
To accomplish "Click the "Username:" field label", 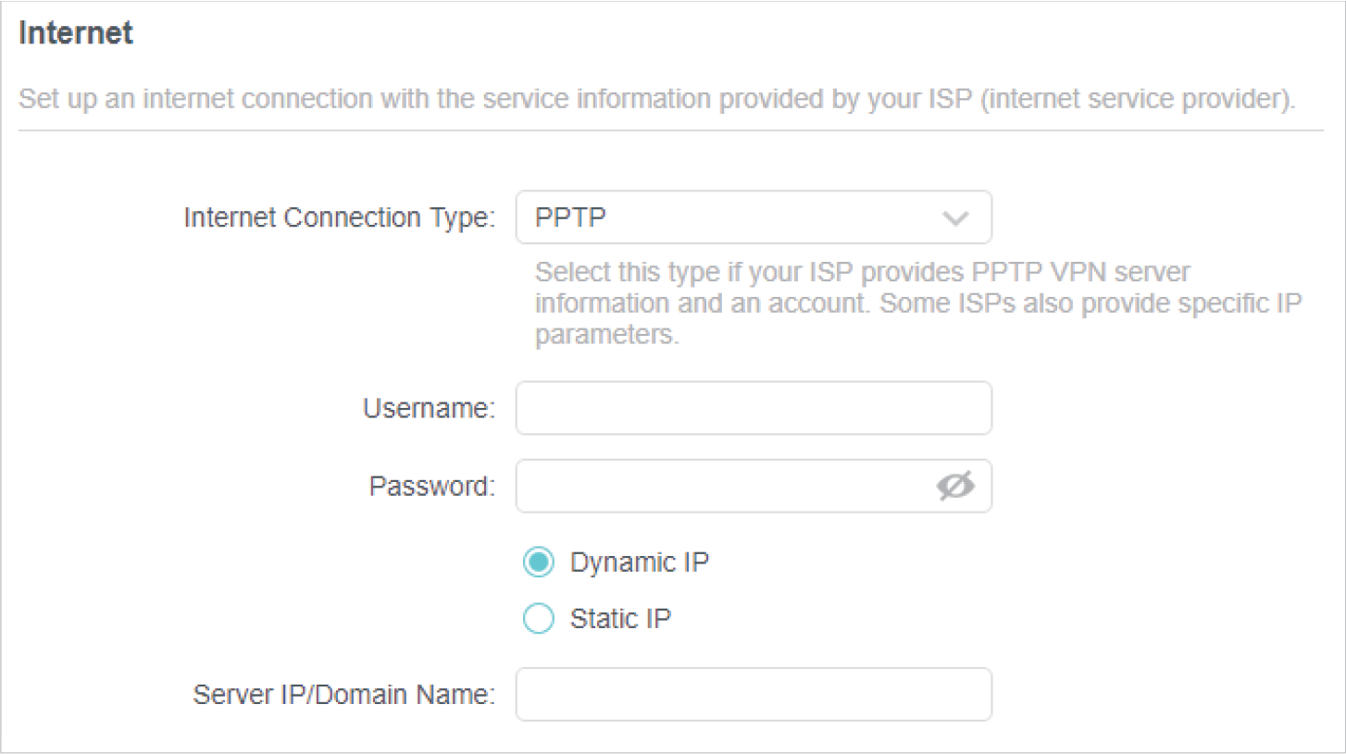I will [429, 408].
